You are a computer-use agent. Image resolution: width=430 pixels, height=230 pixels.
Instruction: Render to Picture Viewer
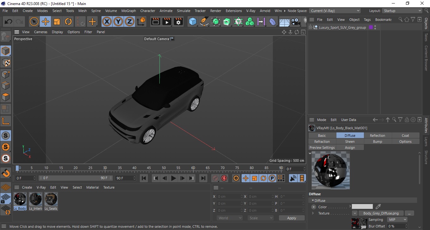click(x=167, y=22)
